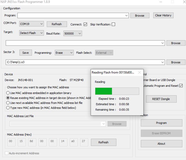This screenshot has height=160, width=186.
Task: Expand the C:\Temp\1.s3 path dropdown
Action: pyautogui.click(x=163, y=62)
